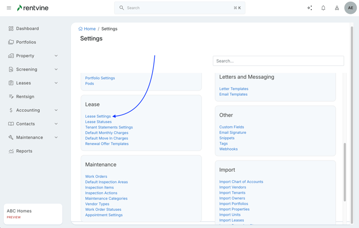The image size is (359, 228).
Task: Expand the Accounting sidebar menu
Action: point(56,110)
